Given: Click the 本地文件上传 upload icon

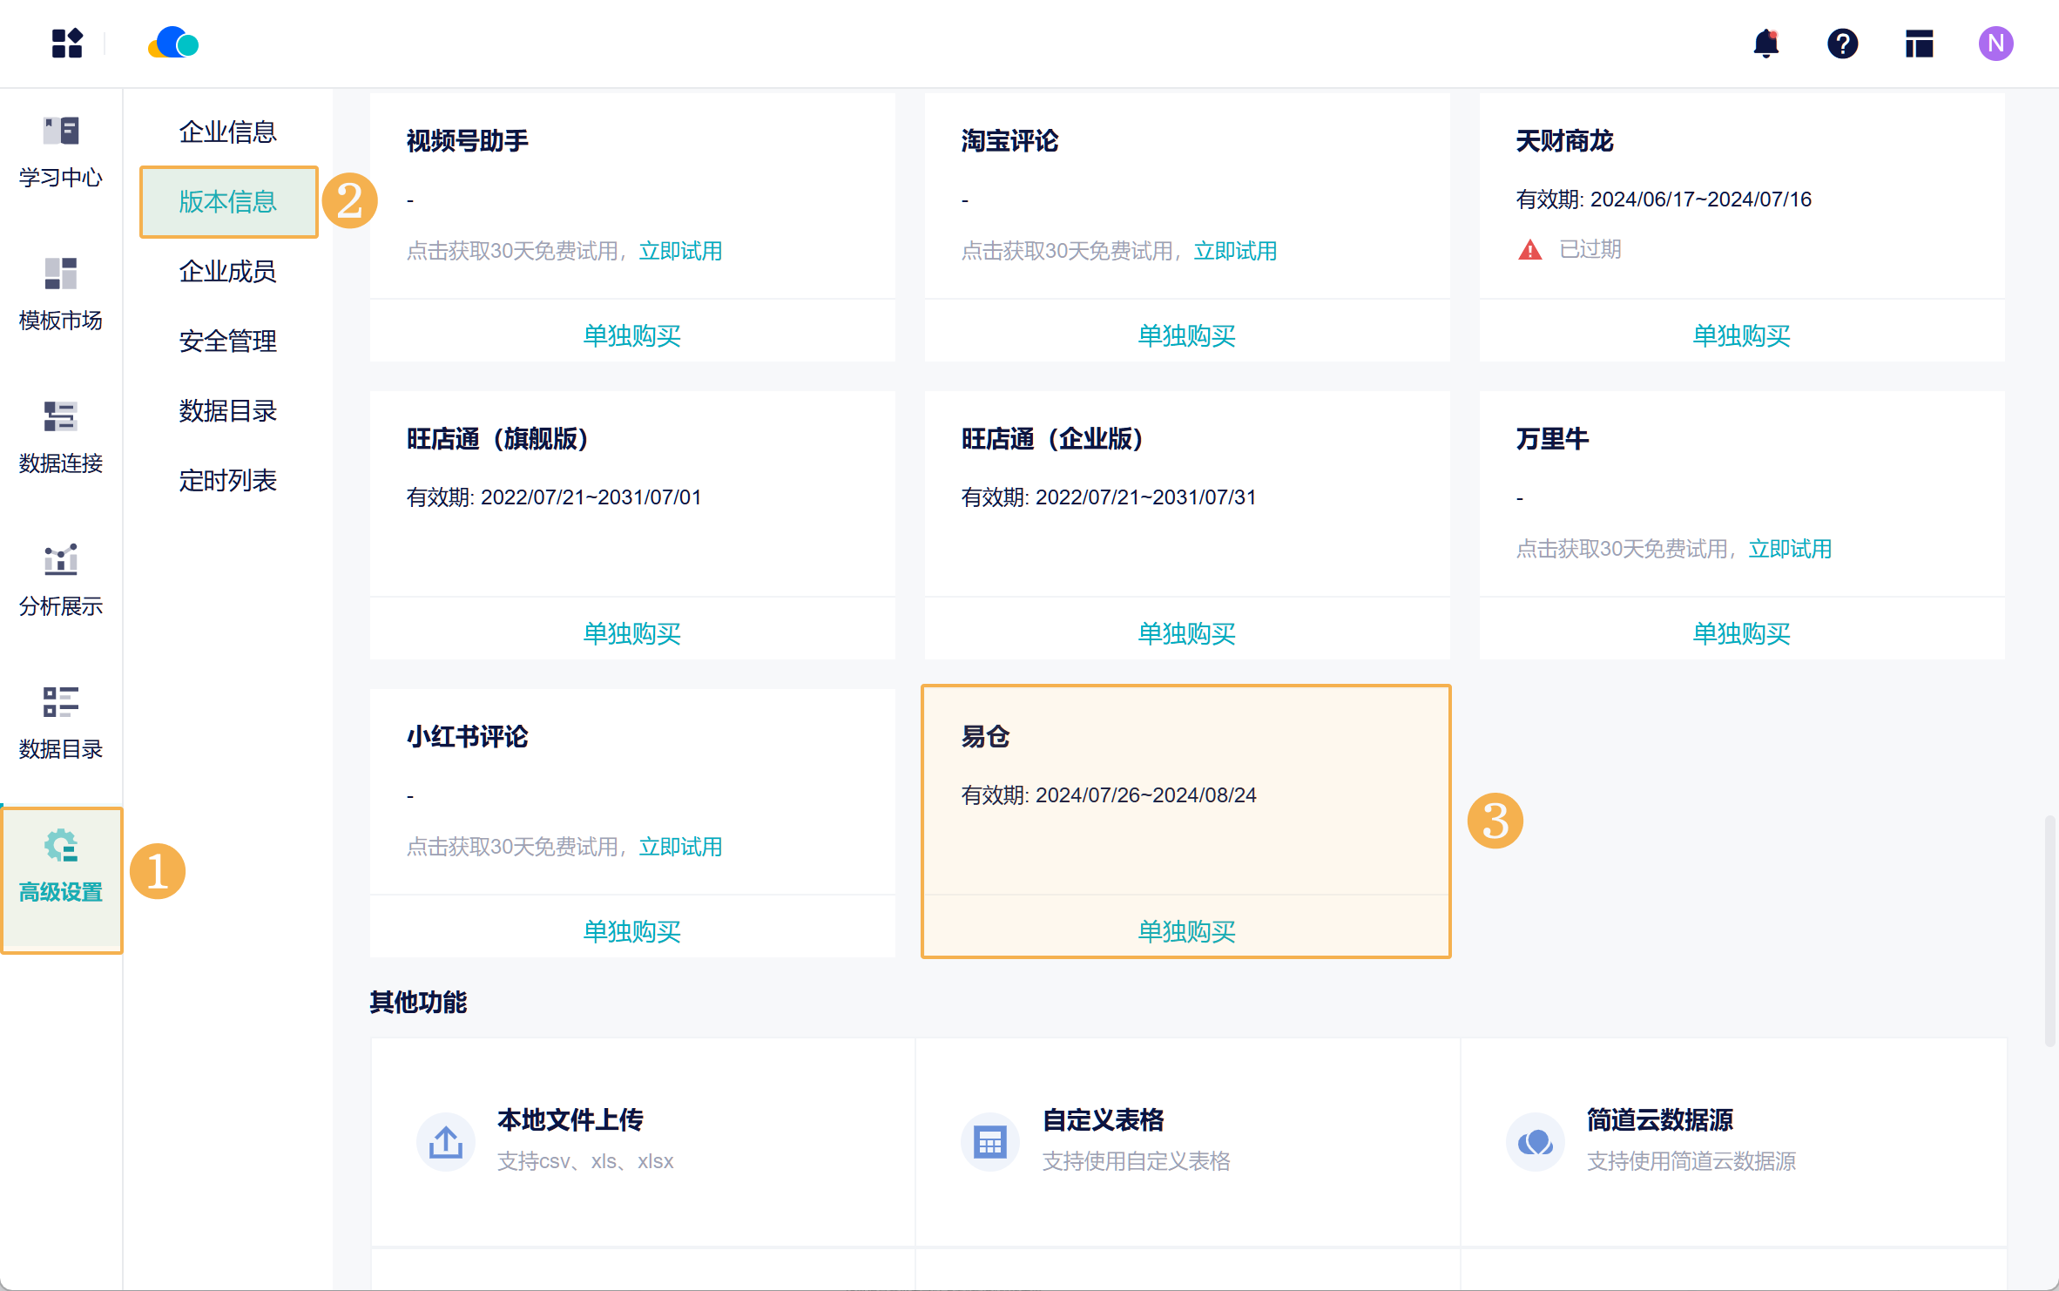Looking at the screenshot, I should pos(446,1141).
